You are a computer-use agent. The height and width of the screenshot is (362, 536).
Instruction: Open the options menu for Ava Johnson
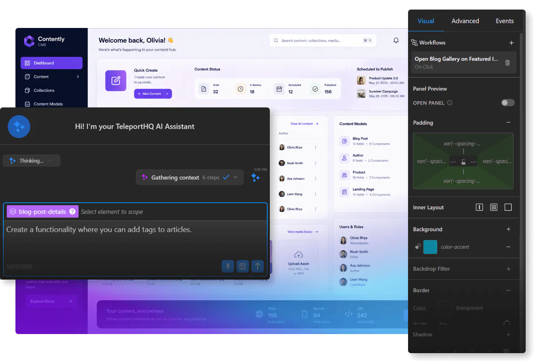click(x=315, y=178)
